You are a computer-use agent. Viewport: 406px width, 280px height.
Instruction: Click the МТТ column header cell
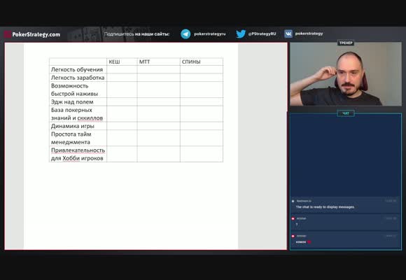tap(158, 62)
